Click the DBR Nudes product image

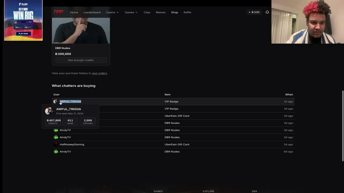point(81,30)
